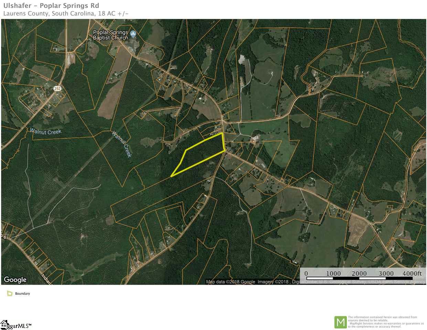Click the Route 252 highway shield
The width and height of the screenshot is (427, 330).
point(57,89)
